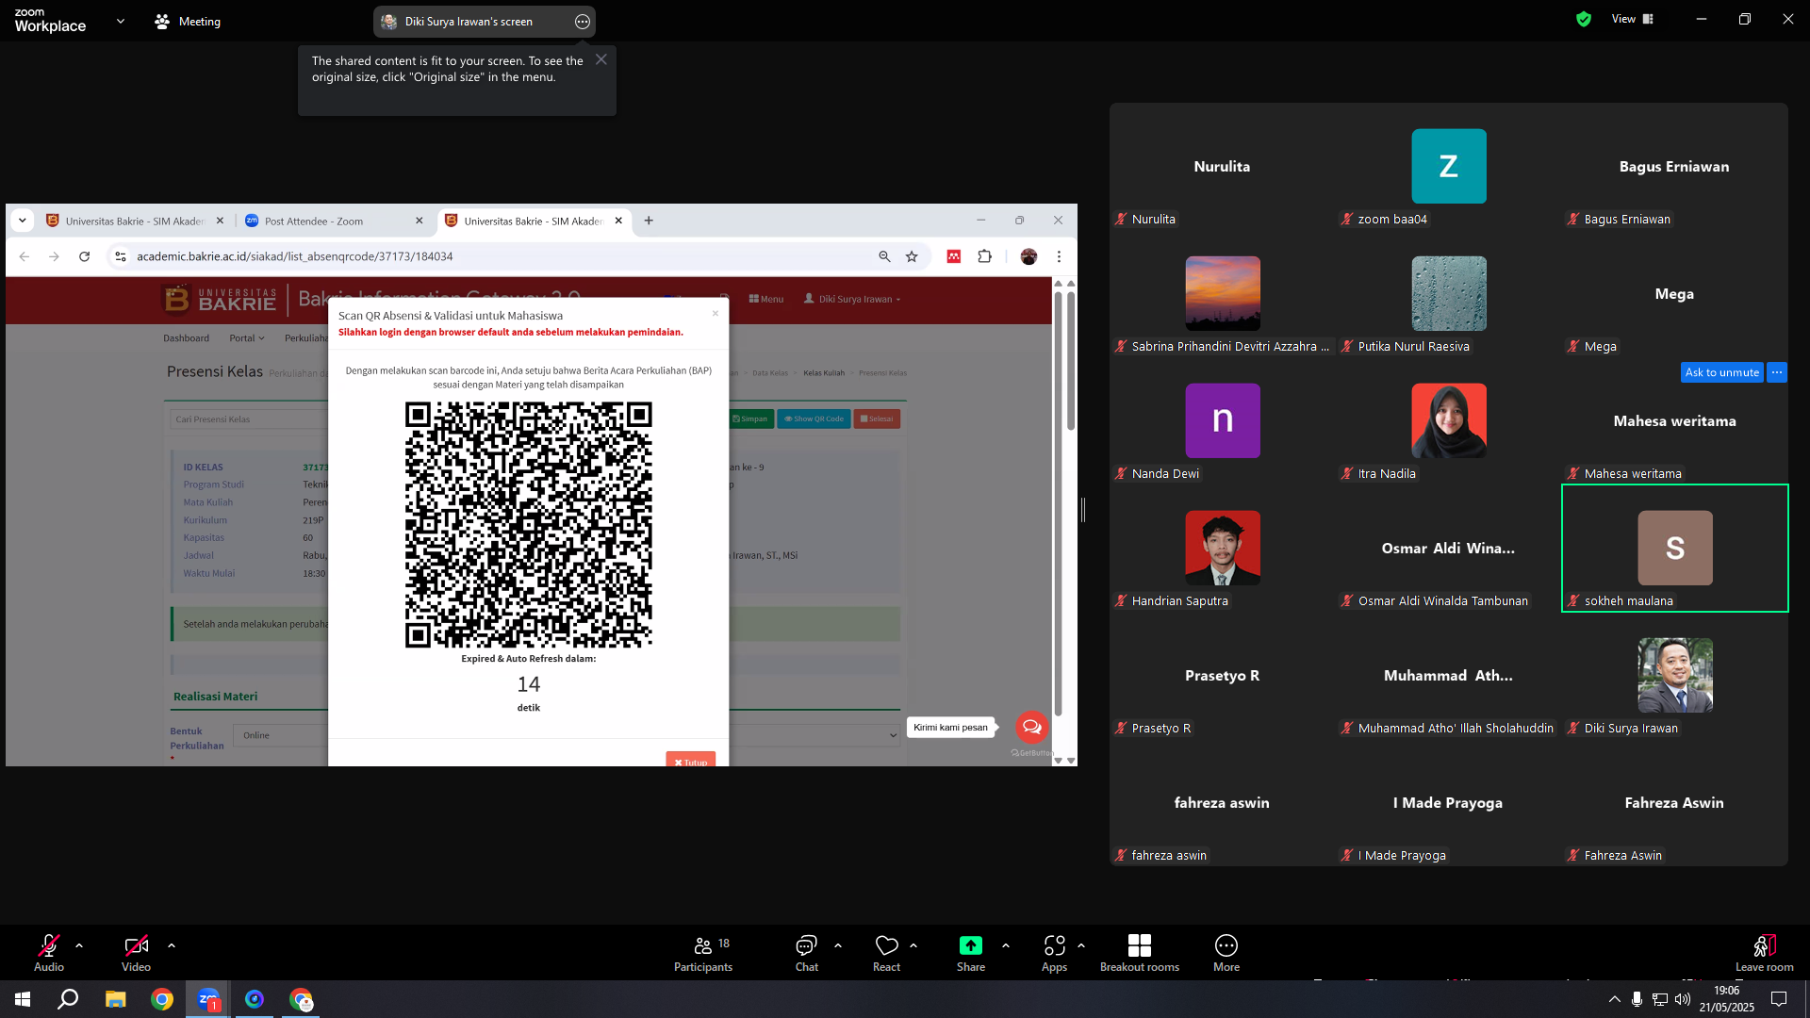
Task: Click the Show QR Code button
Action: [814, 419]
